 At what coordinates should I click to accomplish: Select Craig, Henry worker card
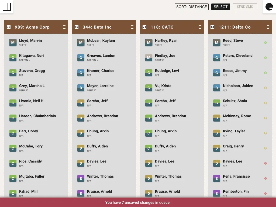tap(240, 148)
